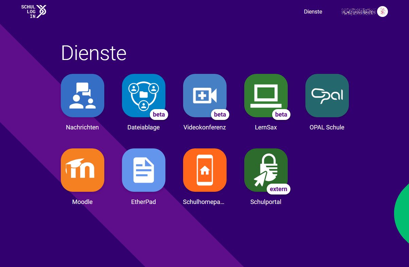409x267 pixels.
Task: Launch the Dateiablage file sharing icon
Action: (143, 95)
